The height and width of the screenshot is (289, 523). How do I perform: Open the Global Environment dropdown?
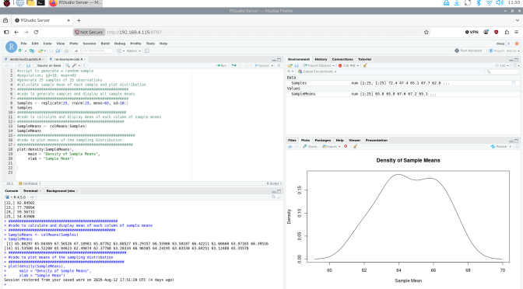point(318,71)
